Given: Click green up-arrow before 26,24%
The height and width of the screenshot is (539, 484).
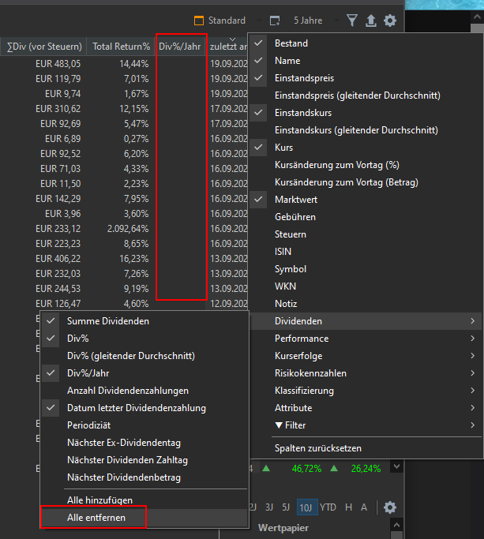Looking at the screenshot, I should [332, 468].
